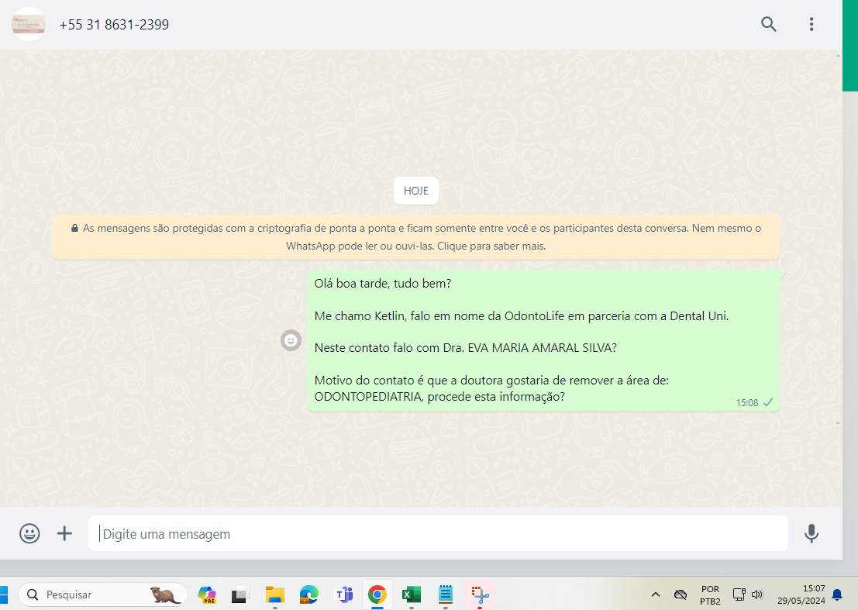Open contact profile picture thumbnail

tap(29, 24)
